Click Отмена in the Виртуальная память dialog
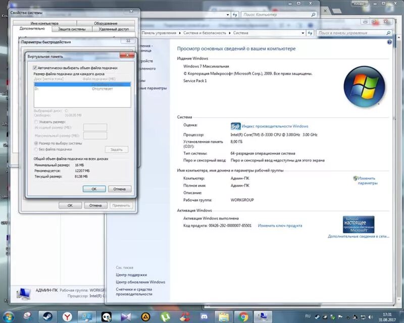This screenshot has width=404, height=323. (x=120, y=189)
